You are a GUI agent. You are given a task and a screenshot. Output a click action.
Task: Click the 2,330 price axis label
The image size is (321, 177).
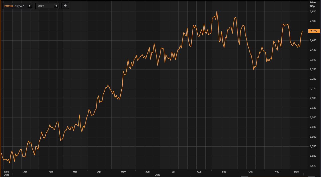click(x=313, y=69)
